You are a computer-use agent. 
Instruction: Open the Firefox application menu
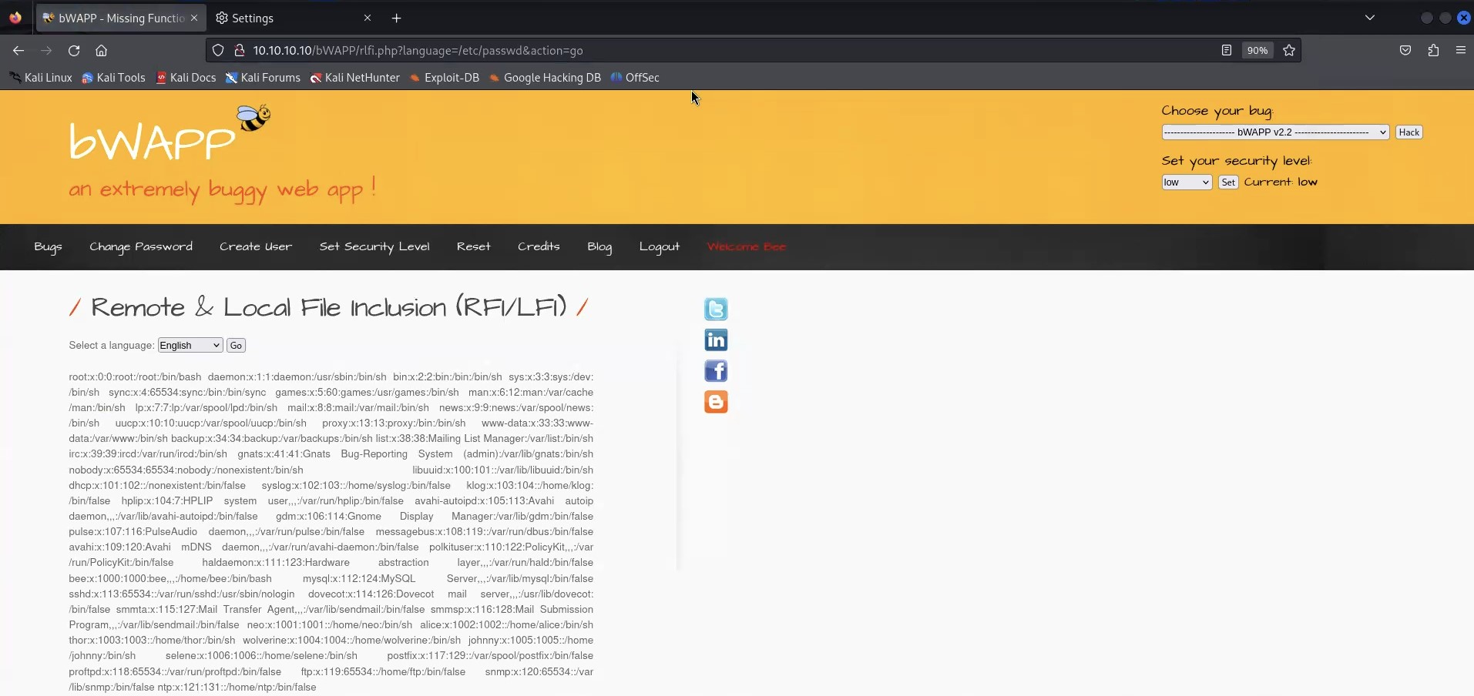[1460, 50]
